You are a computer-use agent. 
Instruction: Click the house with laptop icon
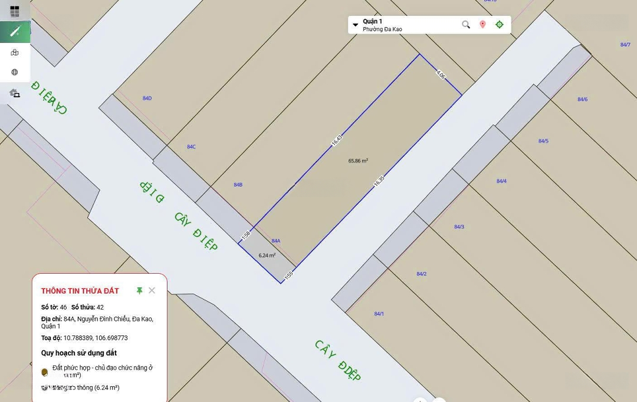click(15, 93)
